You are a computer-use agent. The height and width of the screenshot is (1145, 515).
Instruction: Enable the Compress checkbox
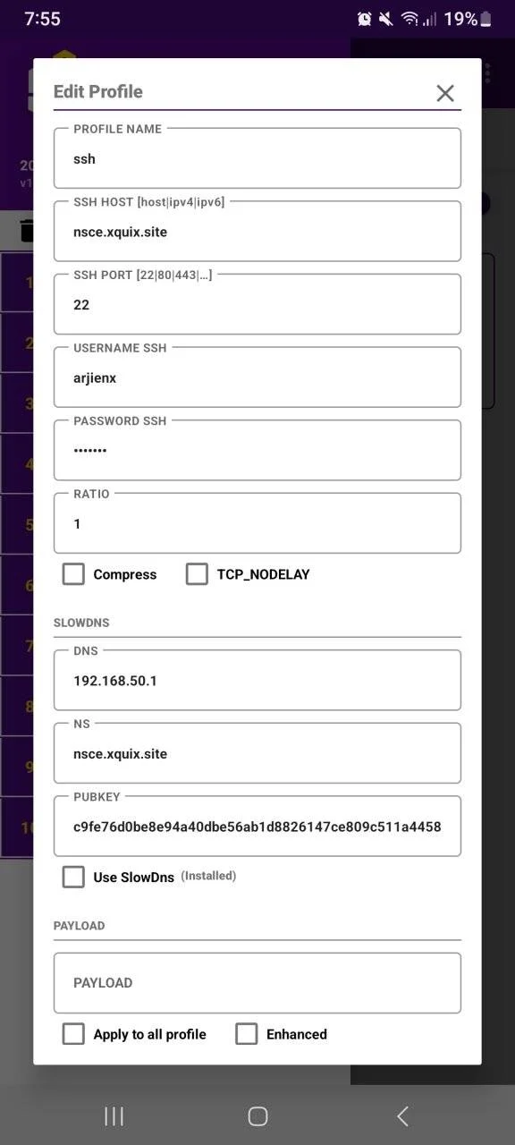[73, 574]
